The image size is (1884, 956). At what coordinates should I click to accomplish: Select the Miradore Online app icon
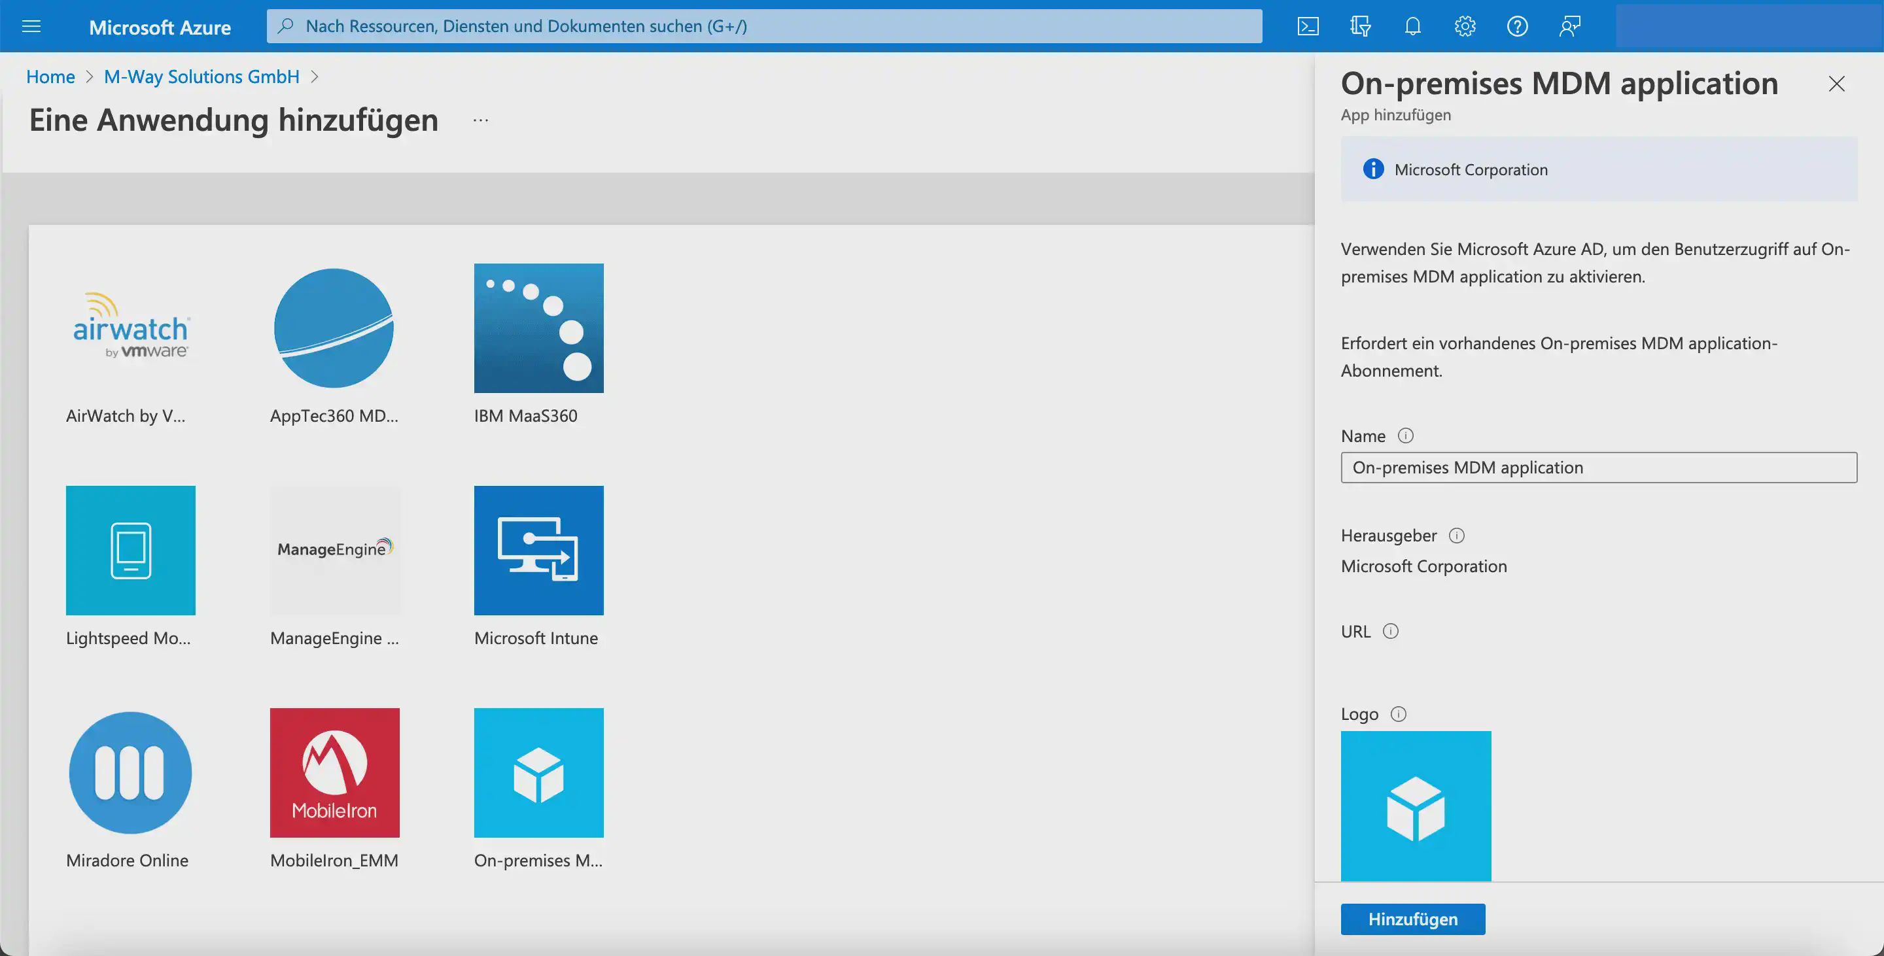pos(131,772)
